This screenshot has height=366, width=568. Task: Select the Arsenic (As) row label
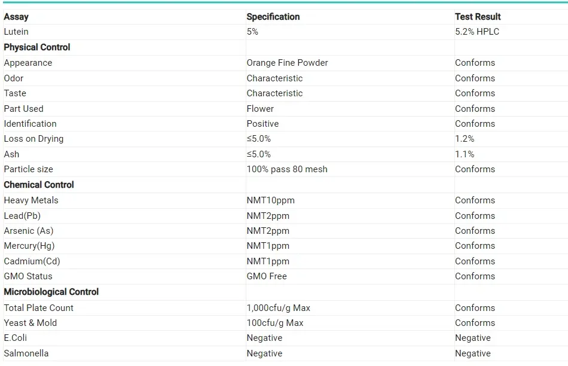pos(29,231)
